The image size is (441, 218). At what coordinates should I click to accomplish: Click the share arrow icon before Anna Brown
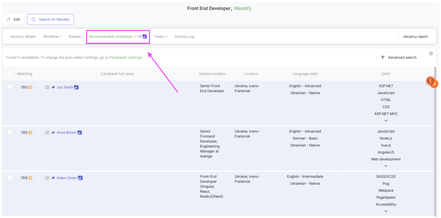tap(53, 133)
